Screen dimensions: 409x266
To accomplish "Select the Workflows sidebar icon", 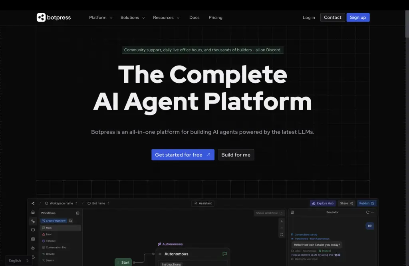I will [33, 221].
